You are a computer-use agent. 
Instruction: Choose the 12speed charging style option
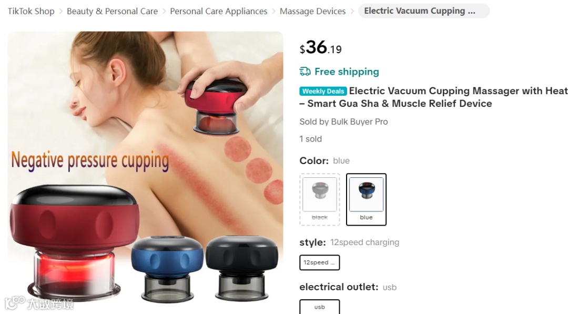pyautogui.click(x=320, y=262)
